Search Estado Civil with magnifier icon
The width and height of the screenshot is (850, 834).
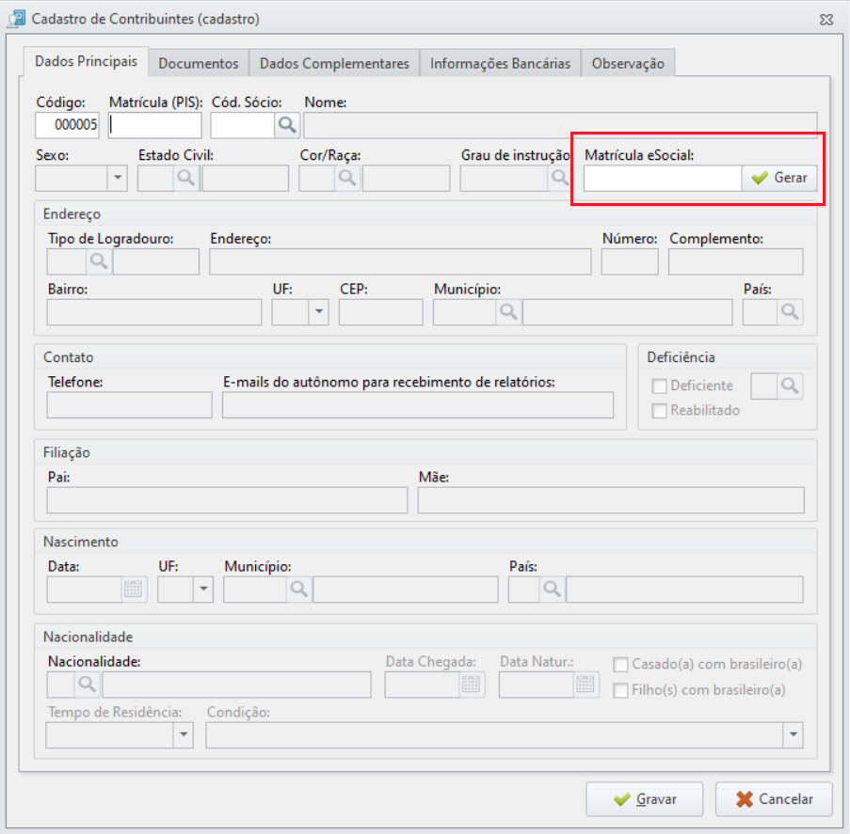click(x=186, y=178)
